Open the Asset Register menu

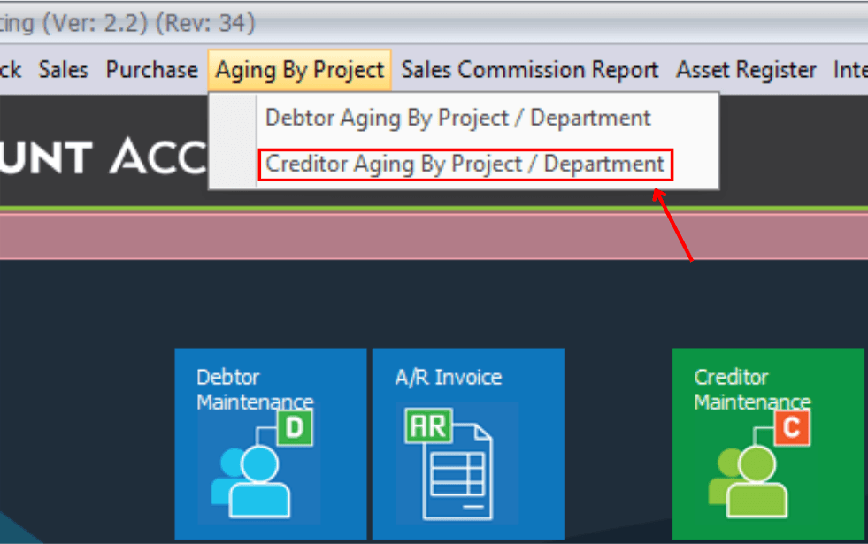coord(745,69)
